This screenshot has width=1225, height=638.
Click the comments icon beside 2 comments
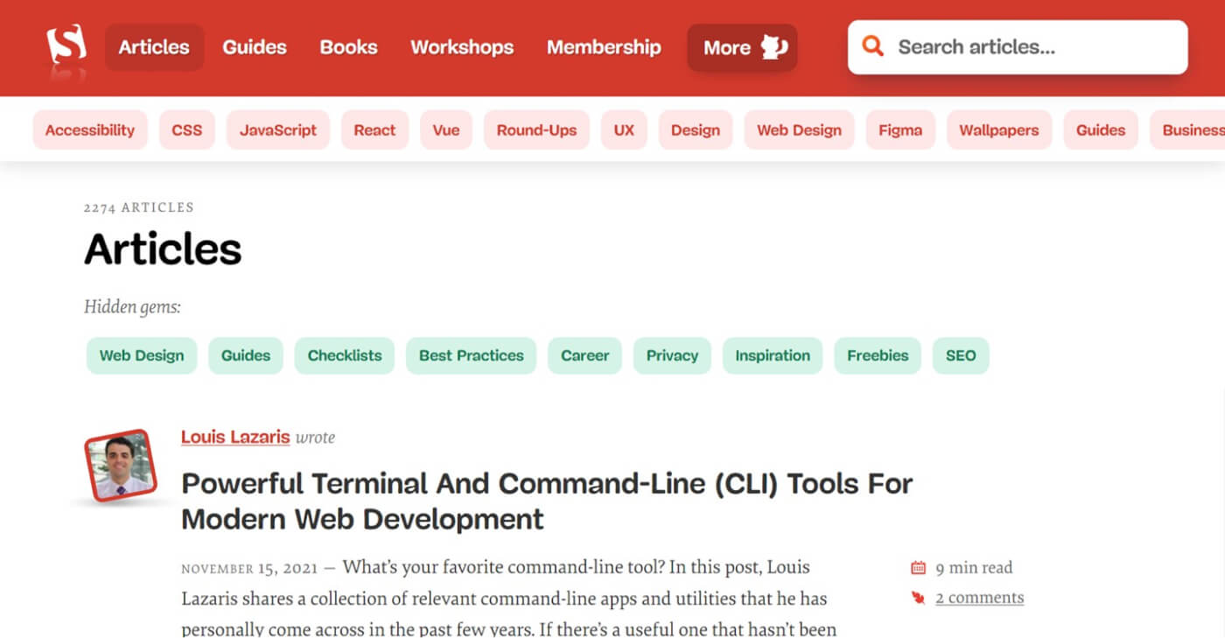tap(918, 598)
